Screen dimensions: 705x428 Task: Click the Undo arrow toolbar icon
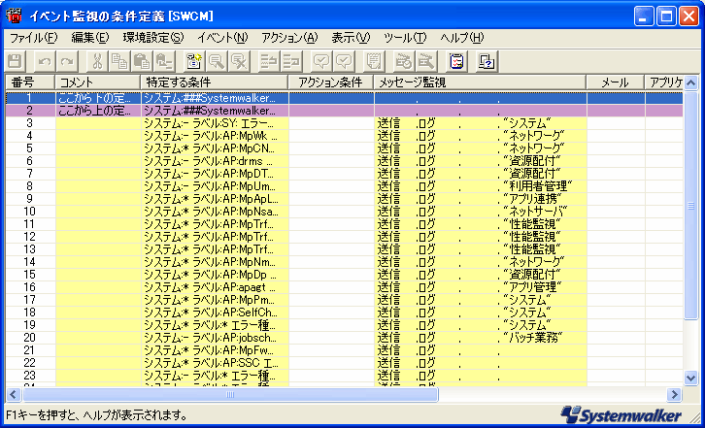click(45, 61)
